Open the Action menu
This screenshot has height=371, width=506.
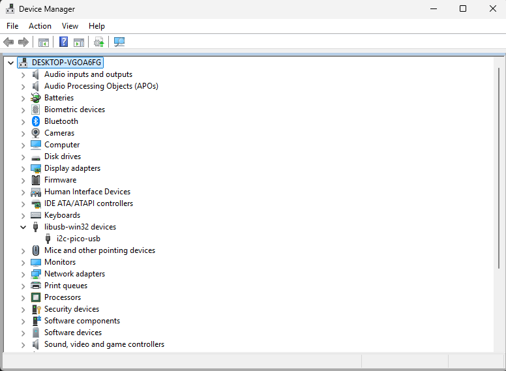[x=40, y=26]
